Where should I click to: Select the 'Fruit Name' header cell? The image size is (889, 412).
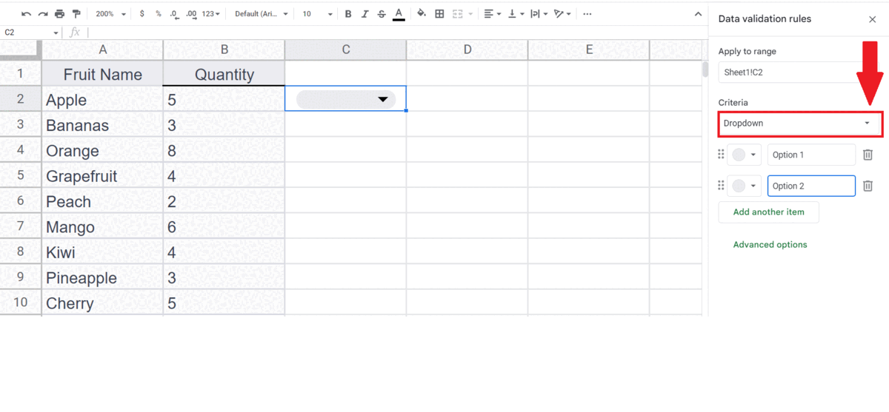pyautogui.click(x=102, y=74)
